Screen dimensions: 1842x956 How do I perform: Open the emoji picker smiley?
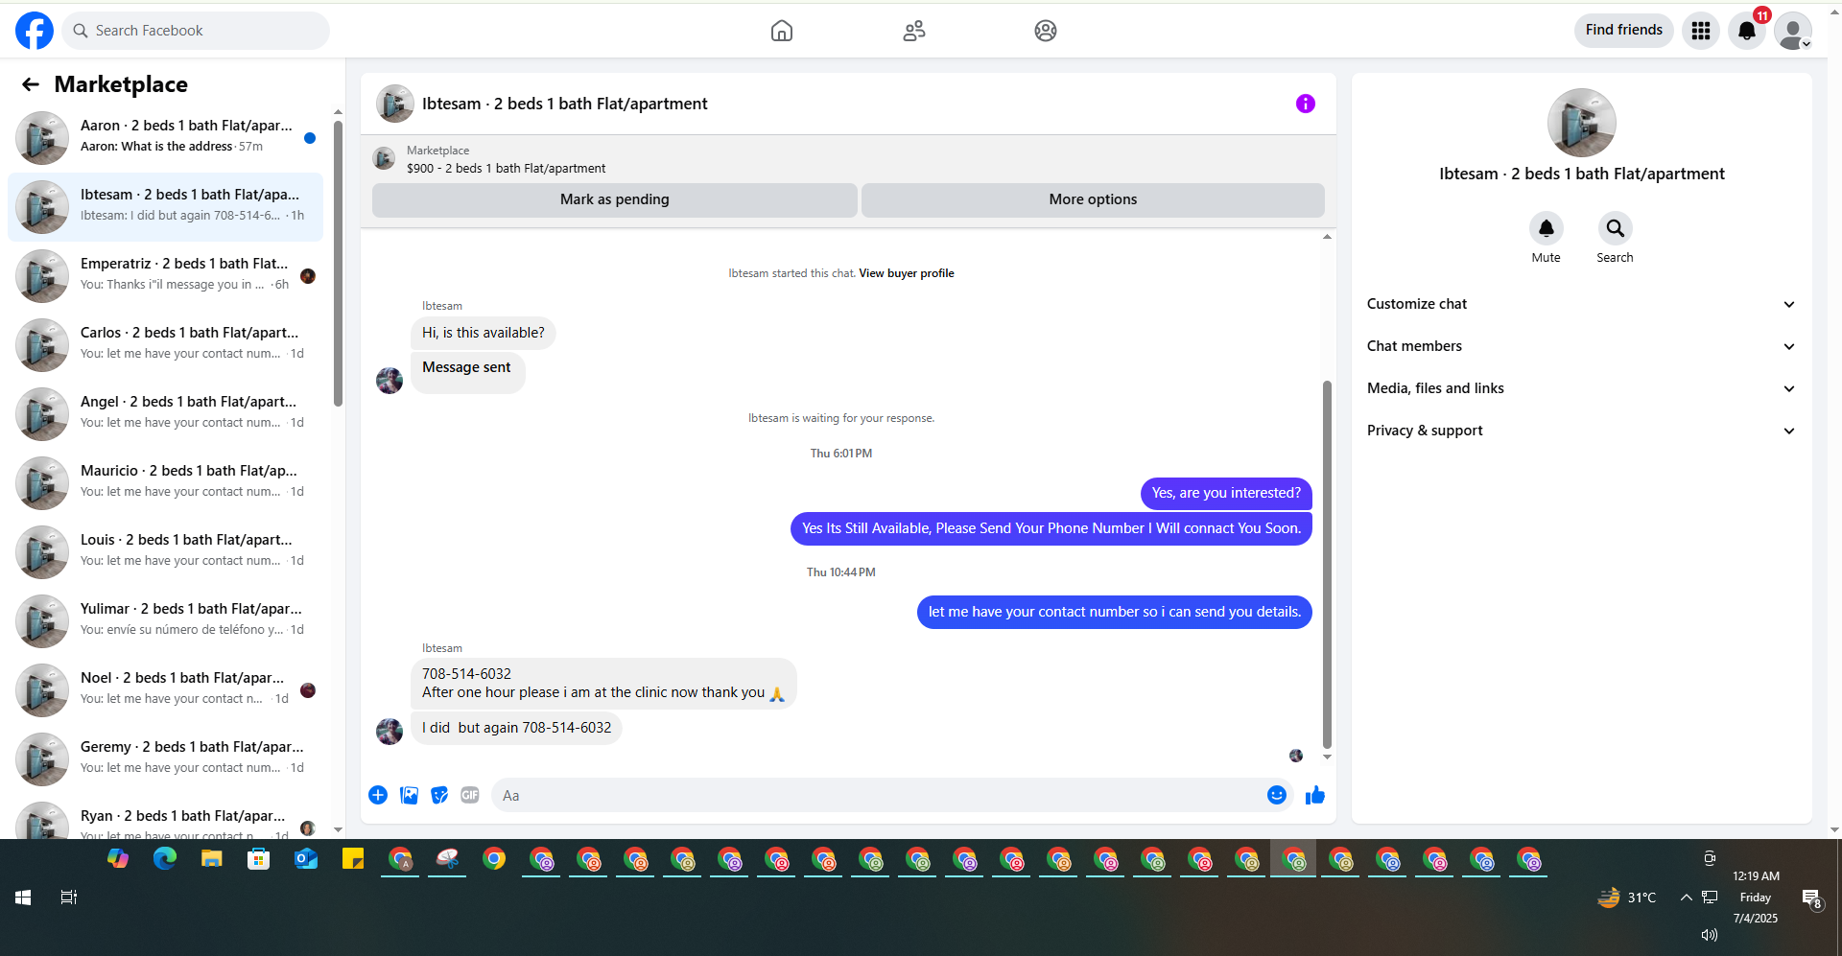[1277, 795]
